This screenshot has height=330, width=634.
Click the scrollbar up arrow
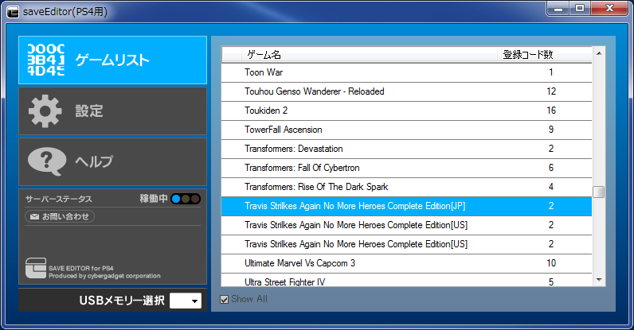coord(599,53)
